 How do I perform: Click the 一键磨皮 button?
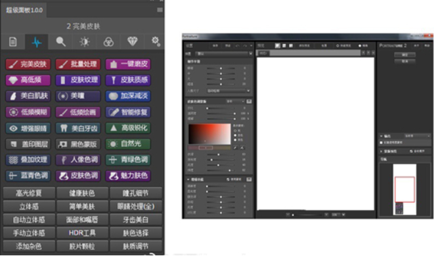point(128,64)
